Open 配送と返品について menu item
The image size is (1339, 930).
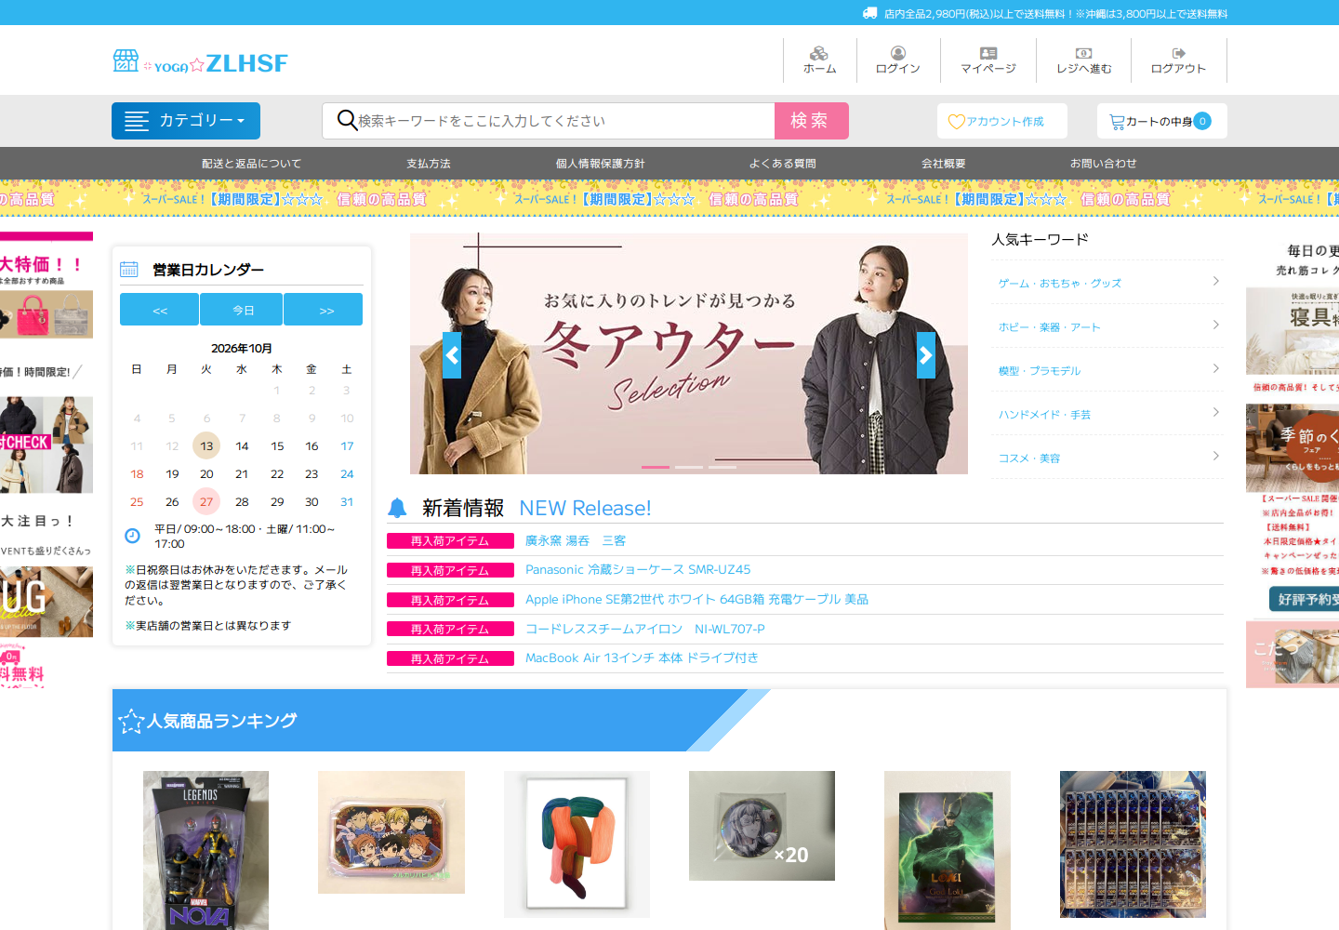(251, 164)
